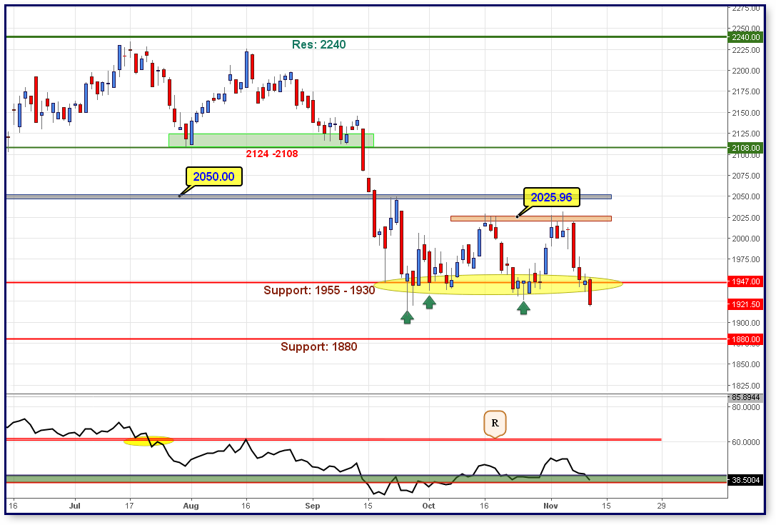Select the orange resistance band under 2025.96

531,219
